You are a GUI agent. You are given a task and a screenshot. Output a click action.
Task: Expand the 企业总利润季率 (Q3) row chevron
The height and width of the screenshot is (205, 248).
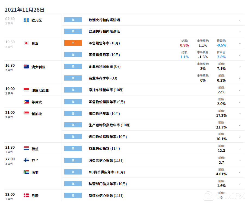pyautogui.click(x=240, y=67)
